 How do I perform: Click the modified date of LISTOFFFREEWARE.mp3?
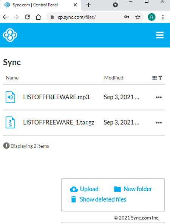coord(121,97)
